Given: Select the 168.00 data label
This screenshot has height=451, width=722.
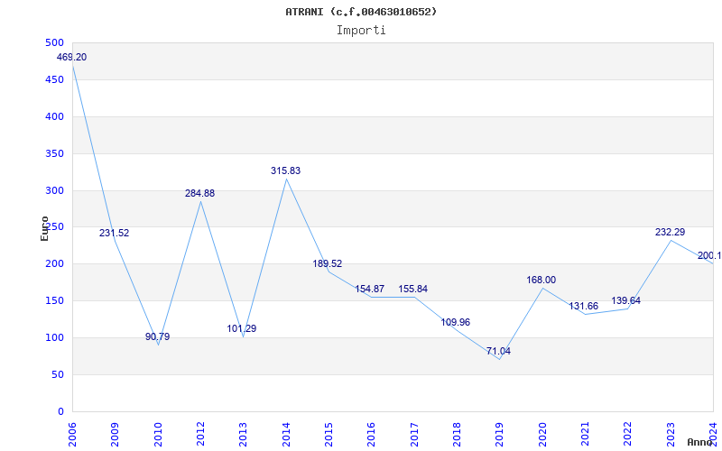Looking at the screenshot, I should pos(541,281).
